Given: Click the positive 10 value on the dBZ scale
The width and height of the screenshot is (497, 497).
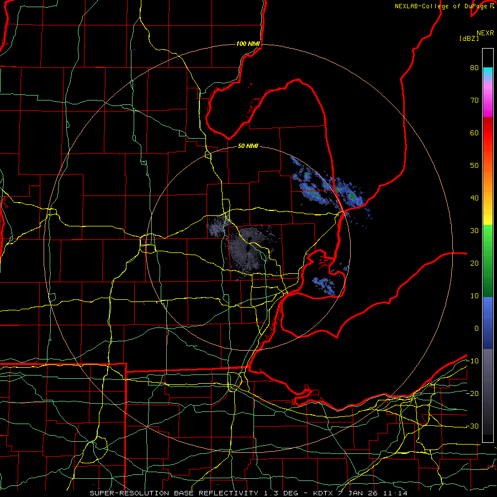Looking at the screenshot, I should (x=474, y=296).
